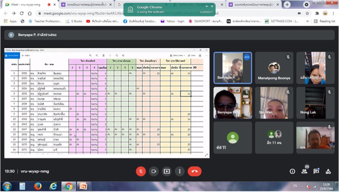Toggle the camera button in Meet
The width and height of the screenshot is (339, 192).
tap(154, 171)
